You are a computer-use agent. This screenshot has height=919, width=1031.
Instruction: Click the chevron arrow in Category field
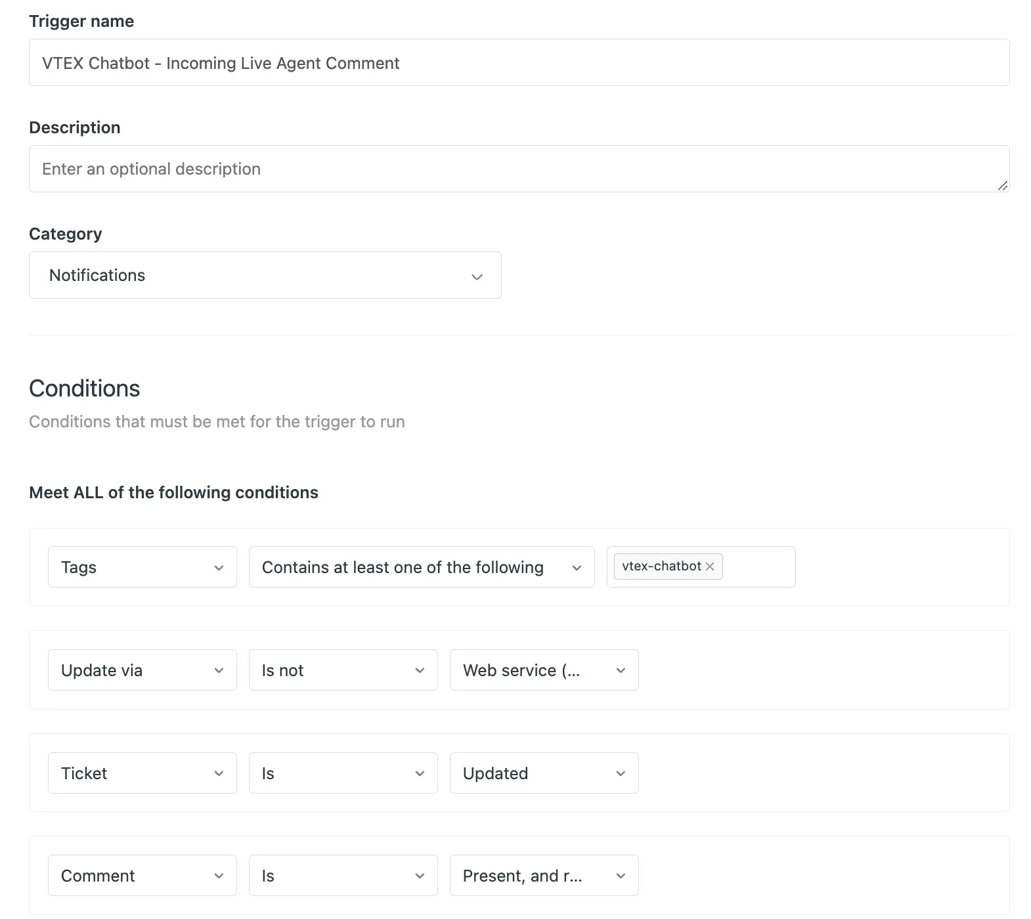[477, 276]
